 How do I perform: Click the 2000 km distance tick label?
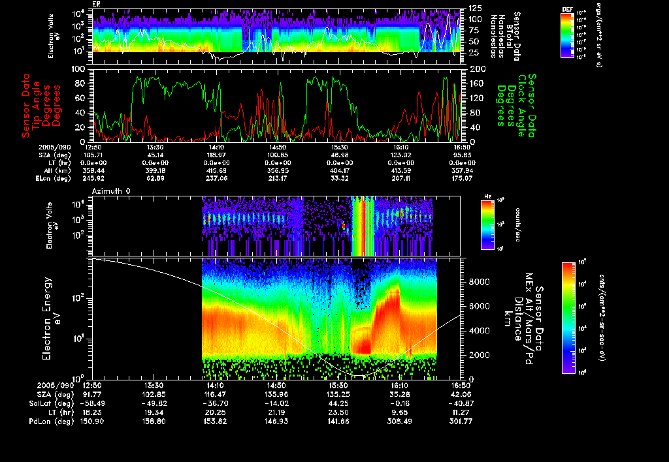point(479,355)
